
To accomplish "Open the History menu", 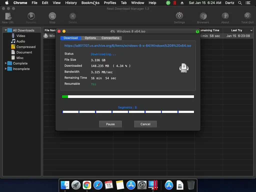I will point(71,3).
